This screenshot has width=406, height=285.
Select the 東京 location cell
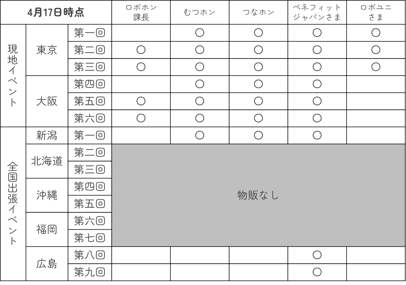pos(47,50)
